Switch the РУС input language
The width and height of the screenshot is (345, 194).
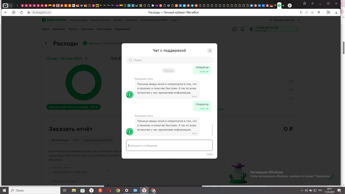coord(320,190)
